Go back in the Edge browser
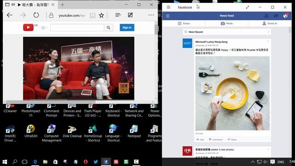295x166 pixels. [9, 15]
